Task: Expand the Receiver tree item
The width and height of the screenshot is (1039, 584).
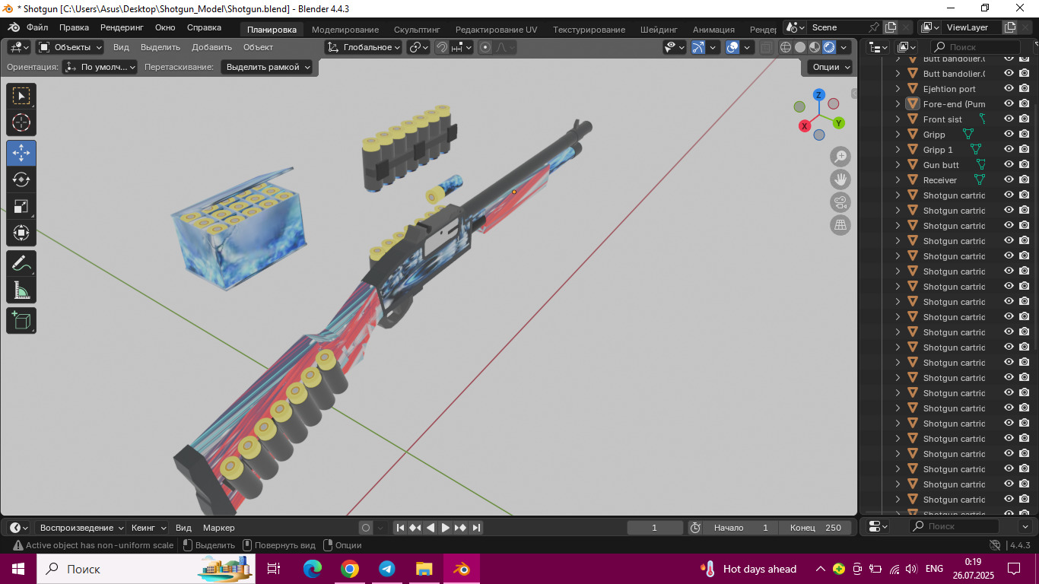Action: tap(898, 180)
